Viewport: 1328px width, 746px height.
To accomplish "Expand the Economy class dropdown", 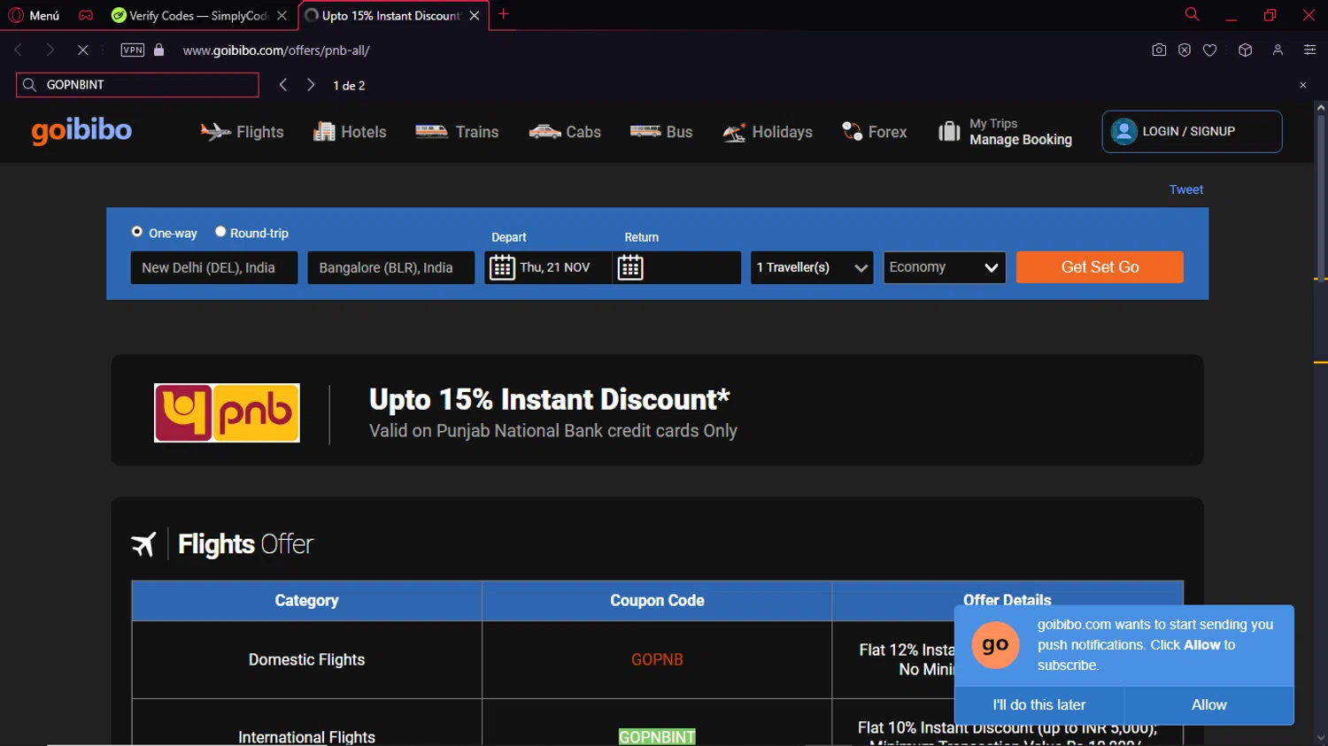I will (x=945, y=267).
